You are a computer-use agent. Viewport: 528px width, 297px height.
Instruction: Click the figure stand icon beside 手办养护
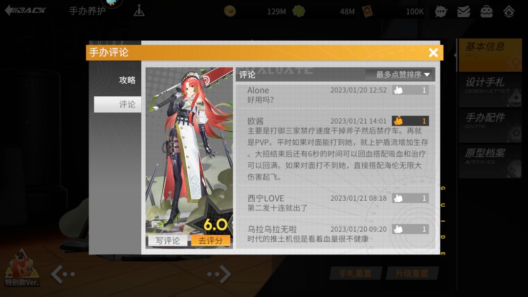(x=139, y=11)
